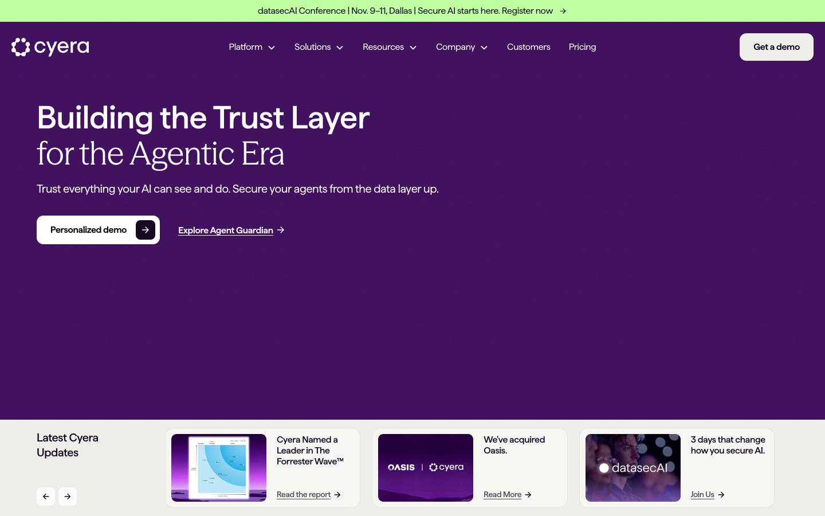The image size is (825, 516).
Task: Go to the Pricing page
Action: [x=583, y=47]
